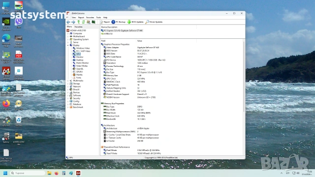Open the Favorites menu

point(90,18)
